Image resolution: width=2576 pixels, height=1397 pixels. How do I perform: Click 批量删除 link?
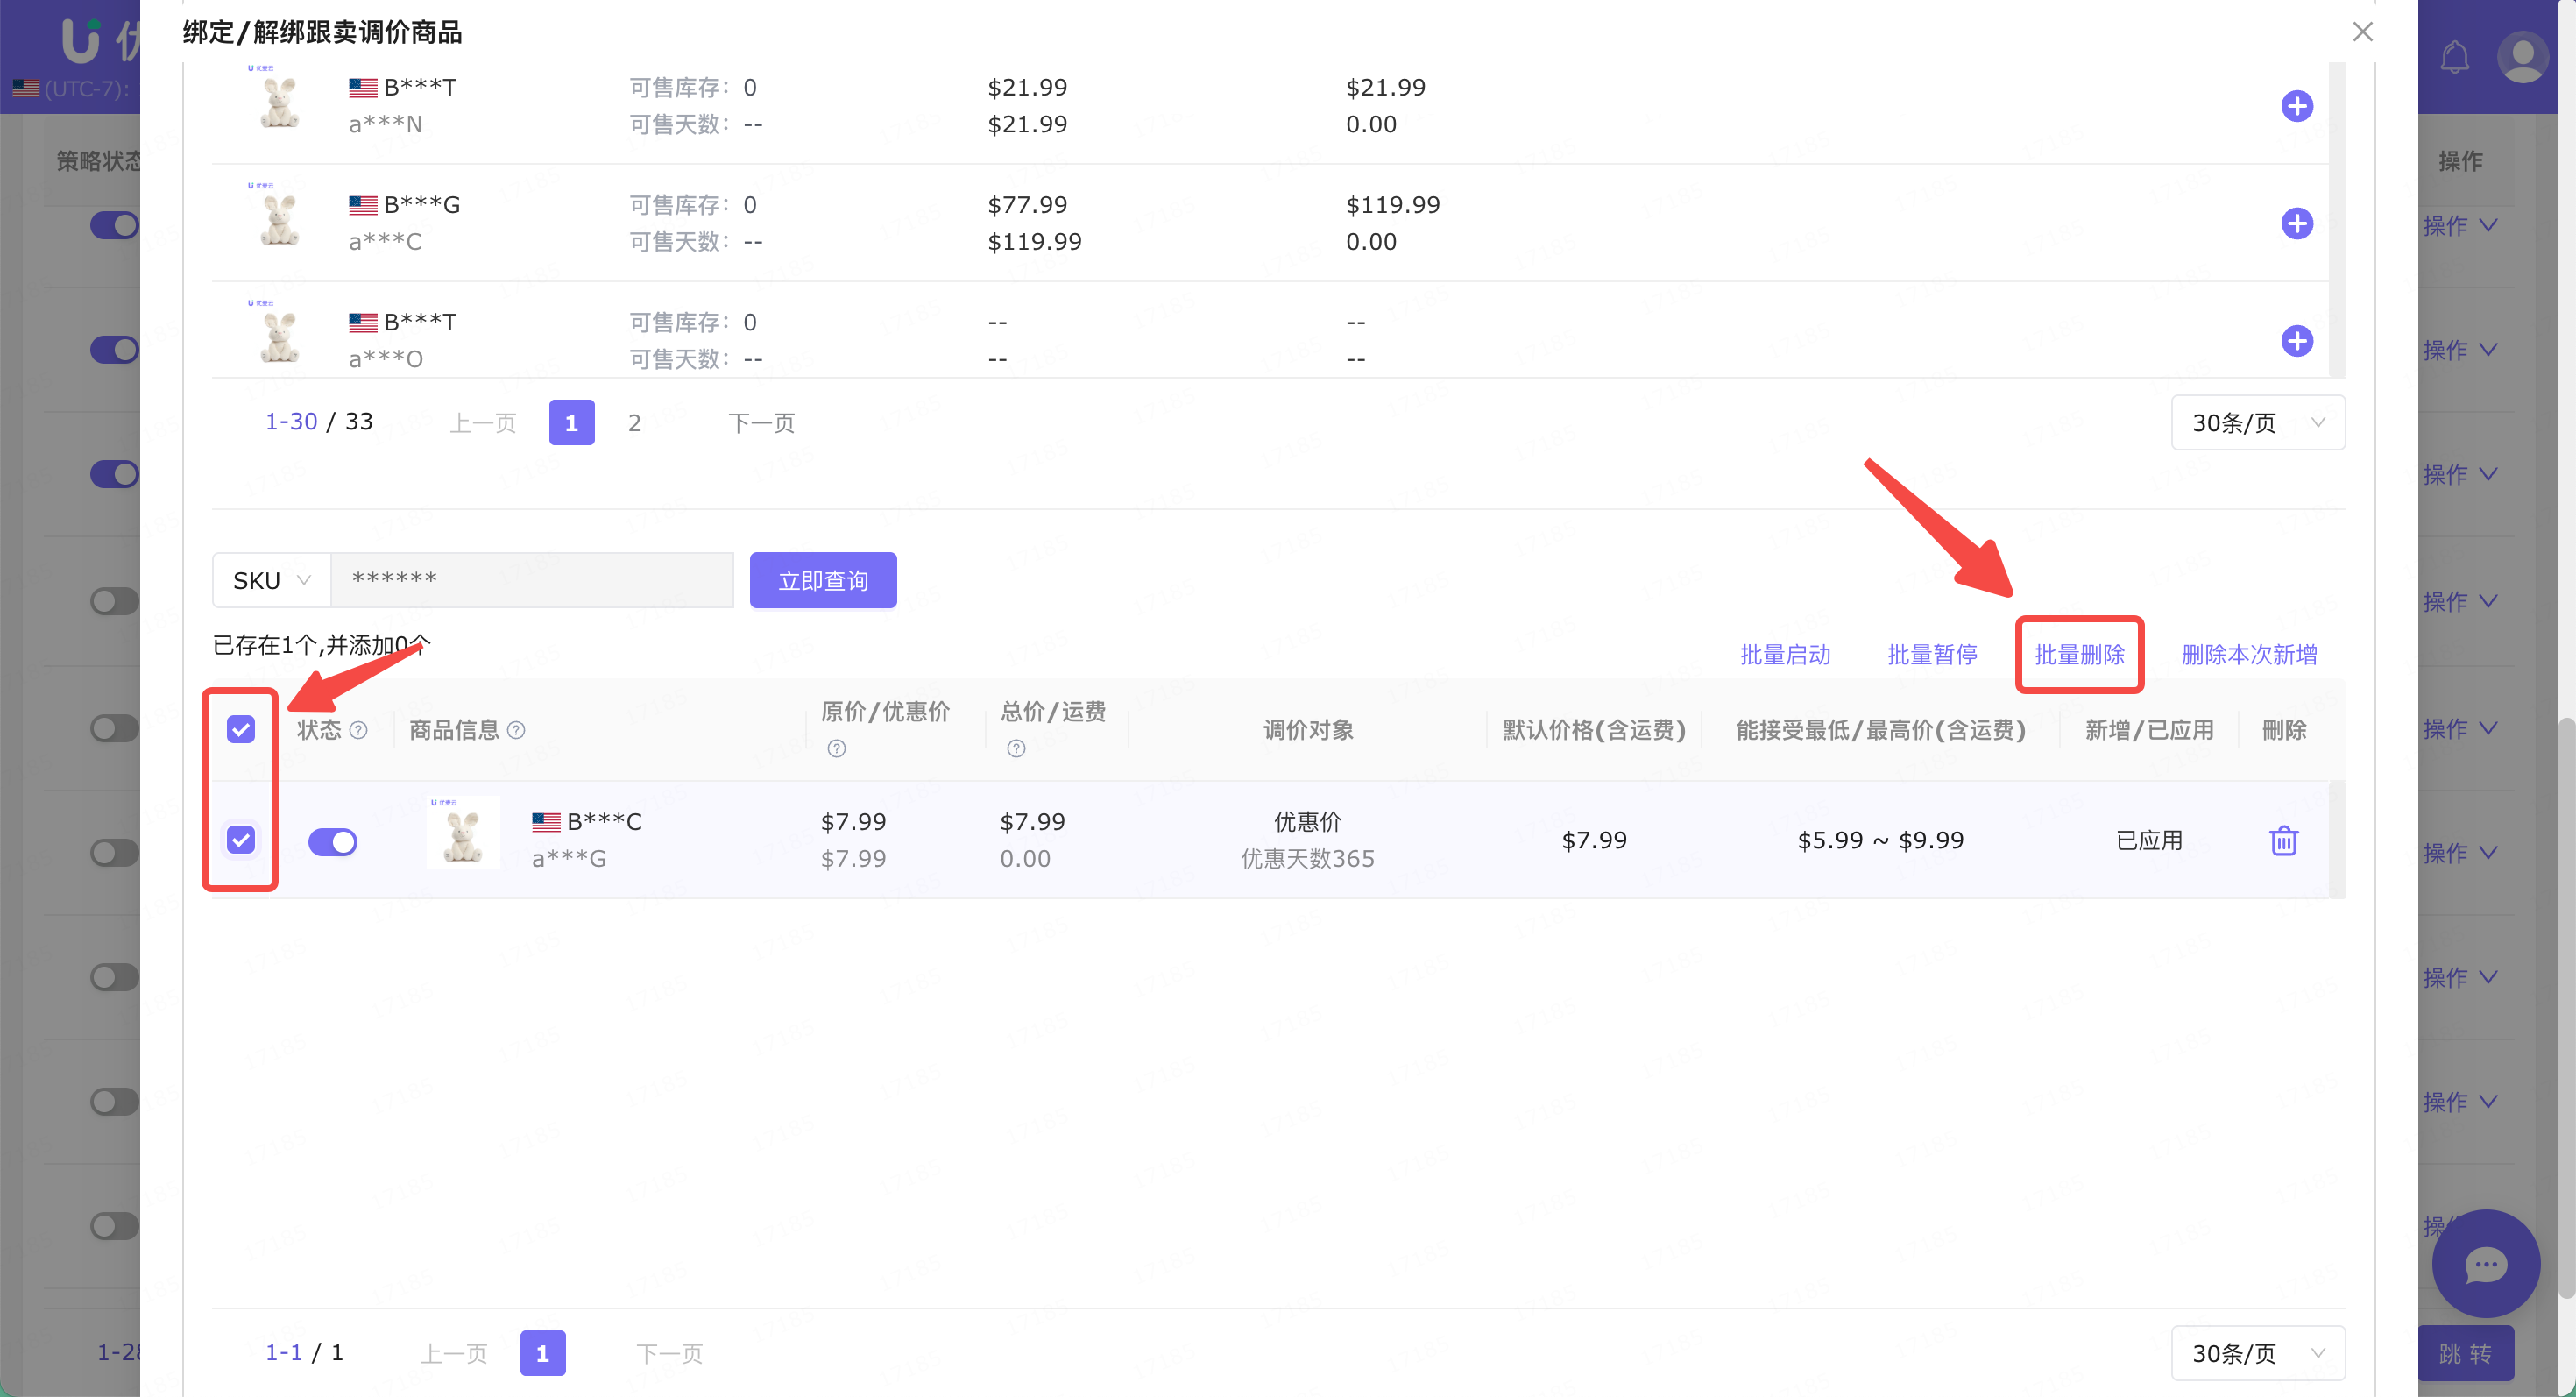pyautogui.click(x=2079, y=654)
